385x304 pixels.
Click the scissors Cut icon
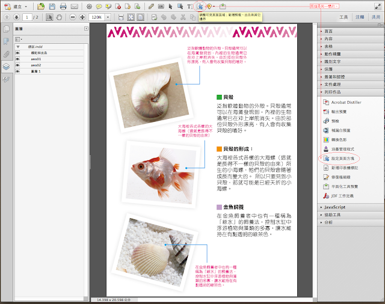click(x=183, y=17)
